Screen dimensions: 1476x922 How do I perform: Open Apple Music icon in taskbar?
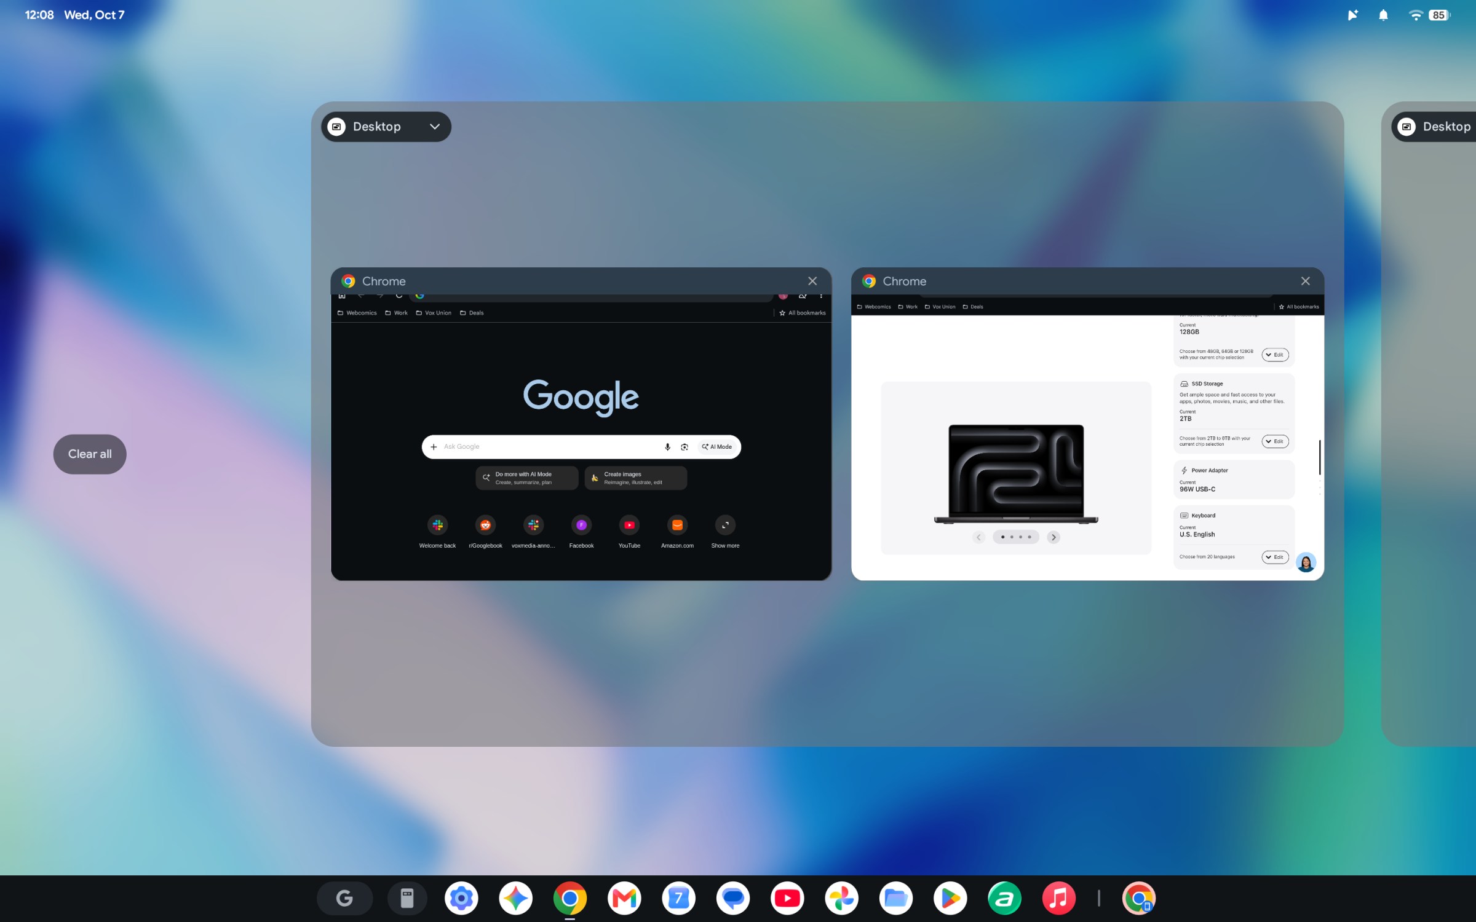(x=1058, y=898)
